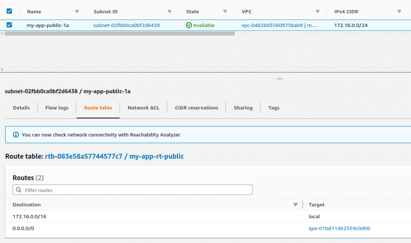Open the Flow logs tab

point(57,107)
